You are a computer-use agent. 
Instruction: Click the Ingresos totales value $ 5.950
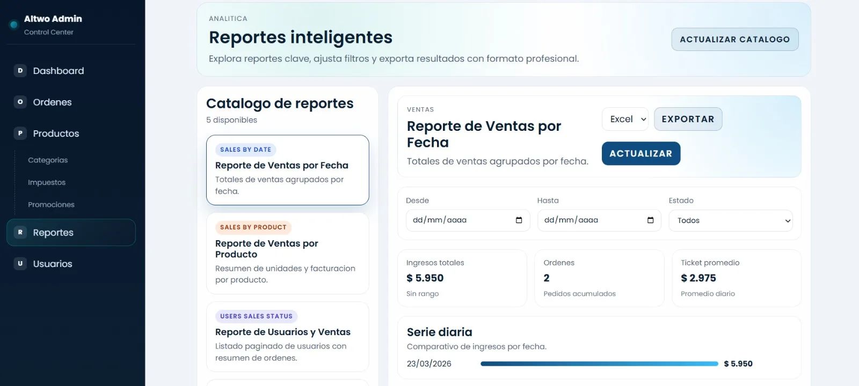(x=425, y=278)
